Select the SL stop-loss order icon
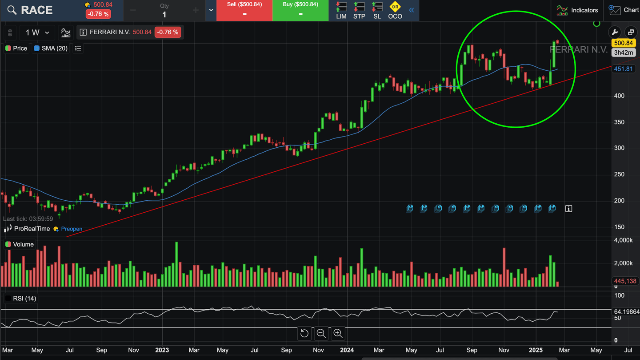The image size is (640, 360). point(377,10)
